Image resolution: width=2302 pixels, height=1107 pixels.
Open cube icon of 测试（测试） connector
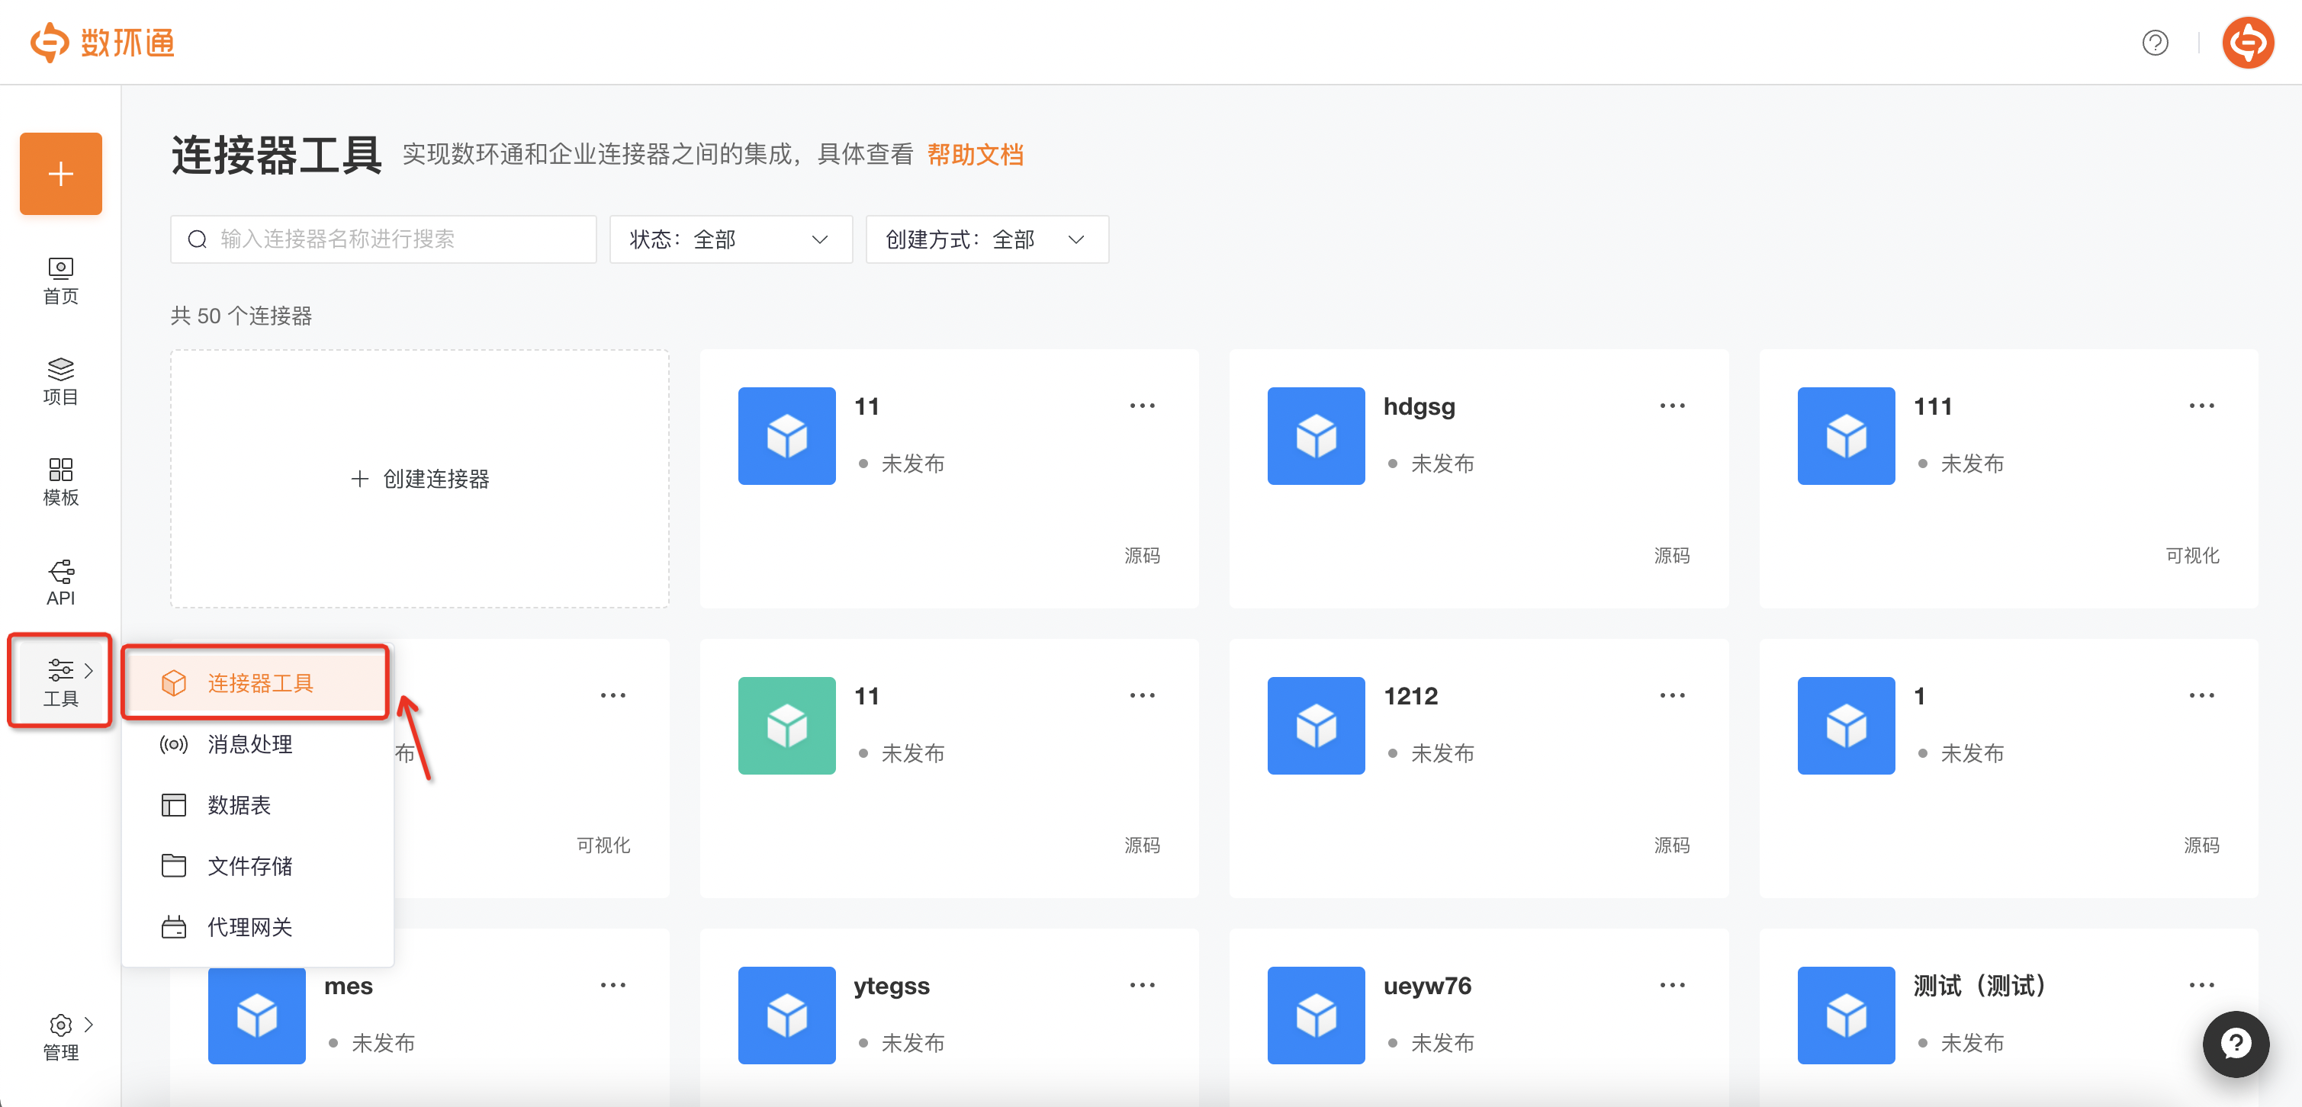(x=1845, y=1015)
